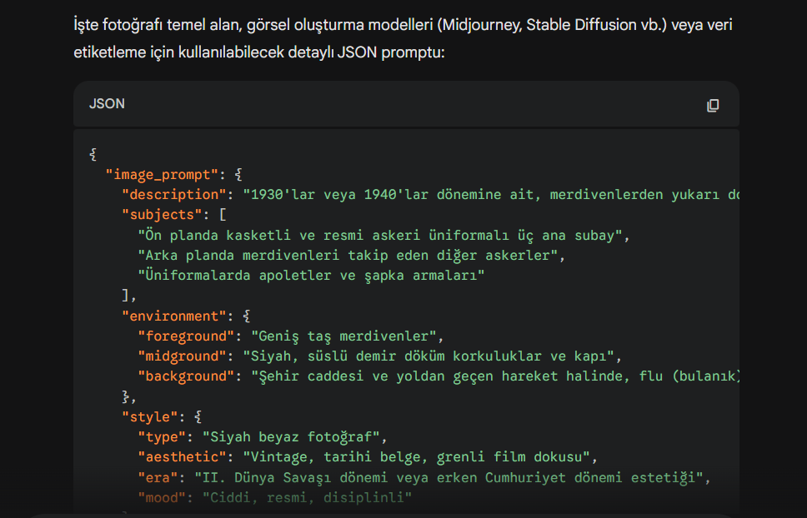Click the "background" key in code
Viewport: 807px width, 518px height.
pyautogui.click(x=186, y=376)
